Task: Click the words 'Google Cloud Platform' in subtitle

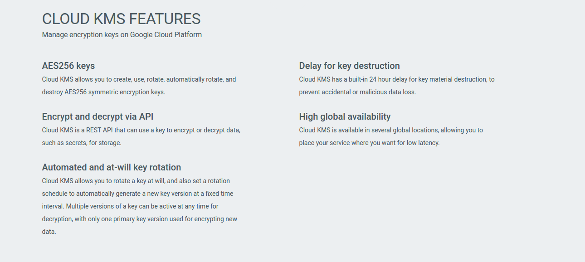Action: [x=166, y=34]
